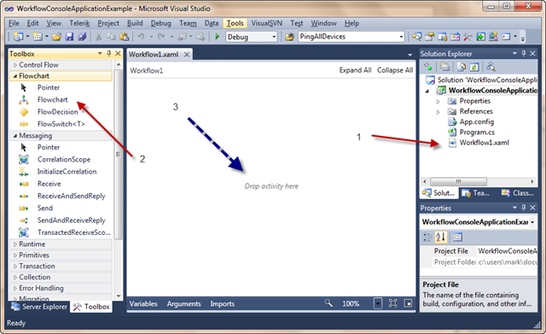Viewport: 546px width, 334px height.
Task: Toggle the Toolbox auto-hide pin
Action: click(x=109, y=53)
